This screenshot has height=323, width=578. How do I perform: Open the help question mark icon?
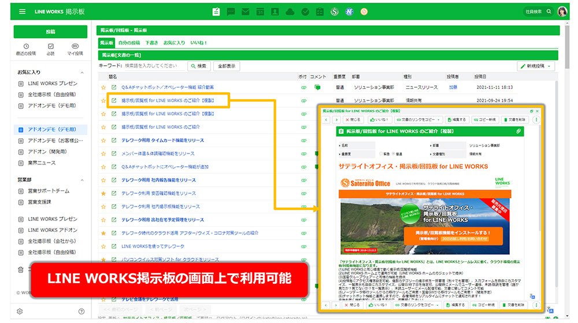81,311
